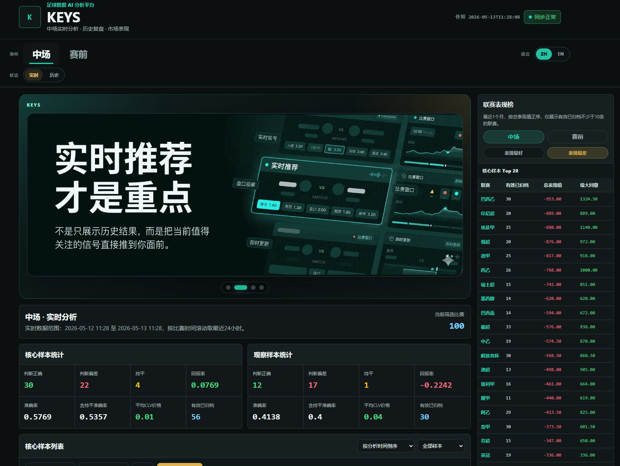Toggle status to 实时
The image size is (620, 466).
click(x=34, y=75)
